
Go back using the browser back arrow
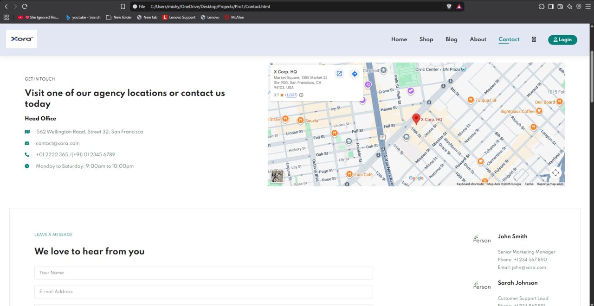[6, 6]
